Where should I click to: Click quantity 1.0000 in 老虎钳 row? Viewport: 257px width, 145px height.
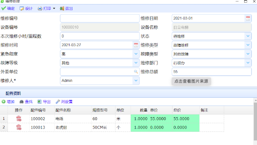140,127
